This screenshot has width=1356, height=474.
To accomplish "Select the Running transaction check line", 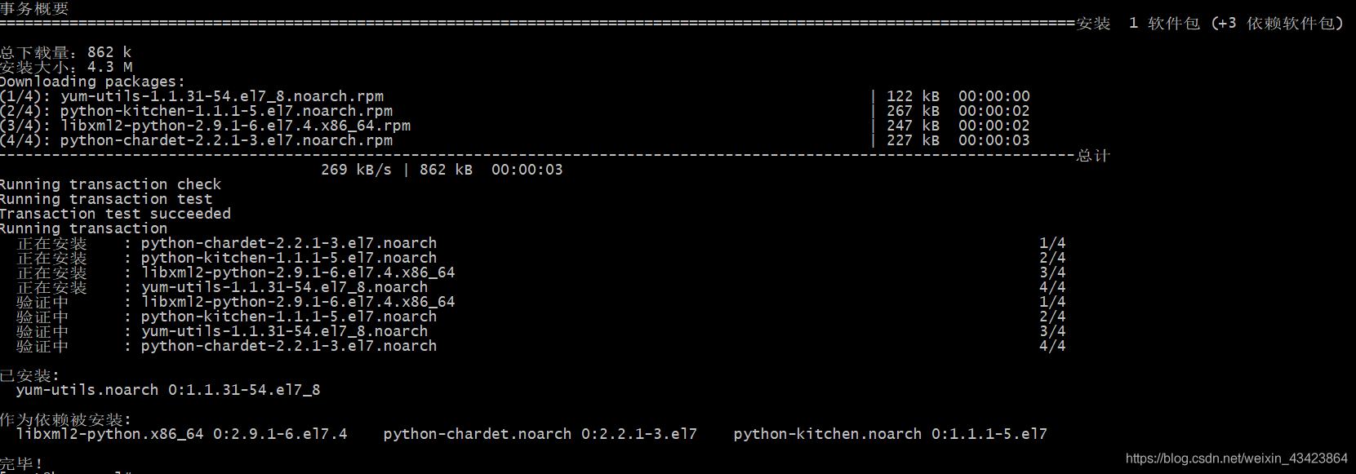I will (110, 184).
